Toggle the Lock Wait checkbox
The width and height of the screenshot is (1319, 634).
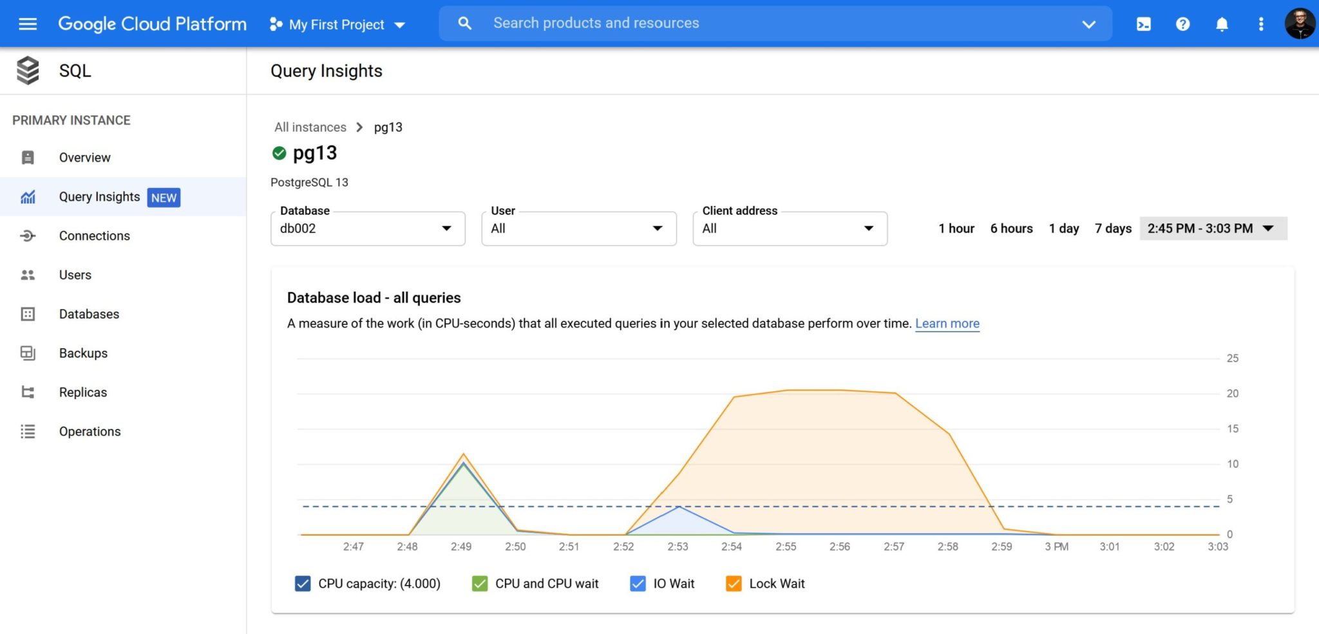(734, 584)
